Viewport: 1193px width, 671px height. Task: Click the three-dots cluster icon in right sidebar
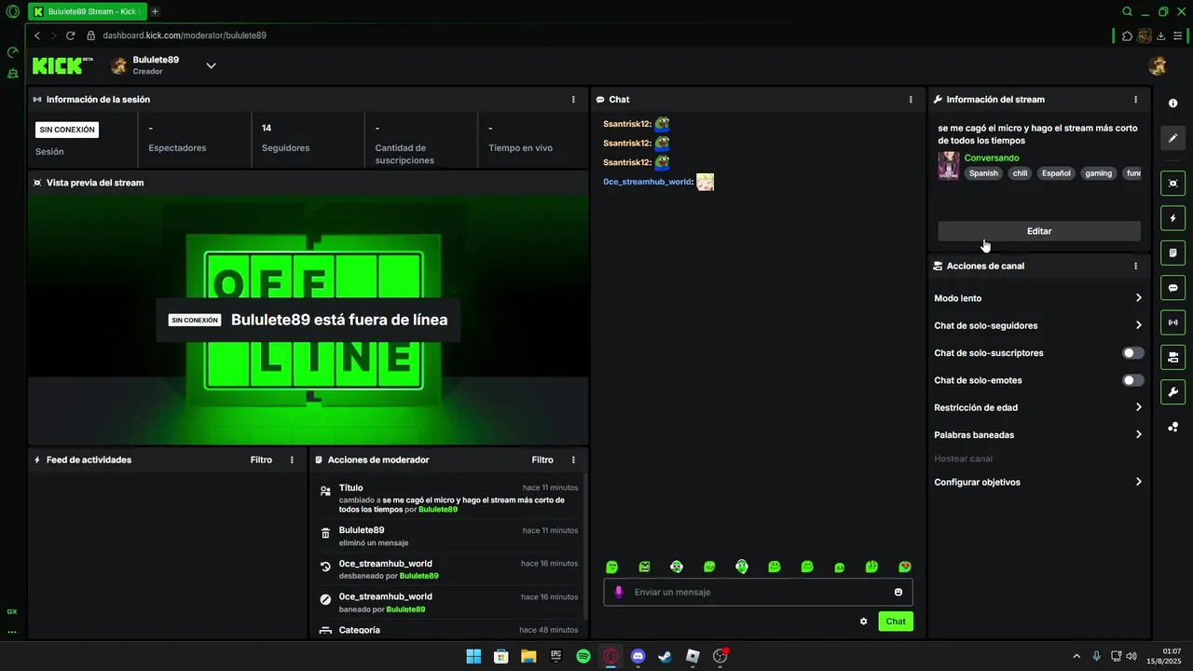click(1172, 427)
